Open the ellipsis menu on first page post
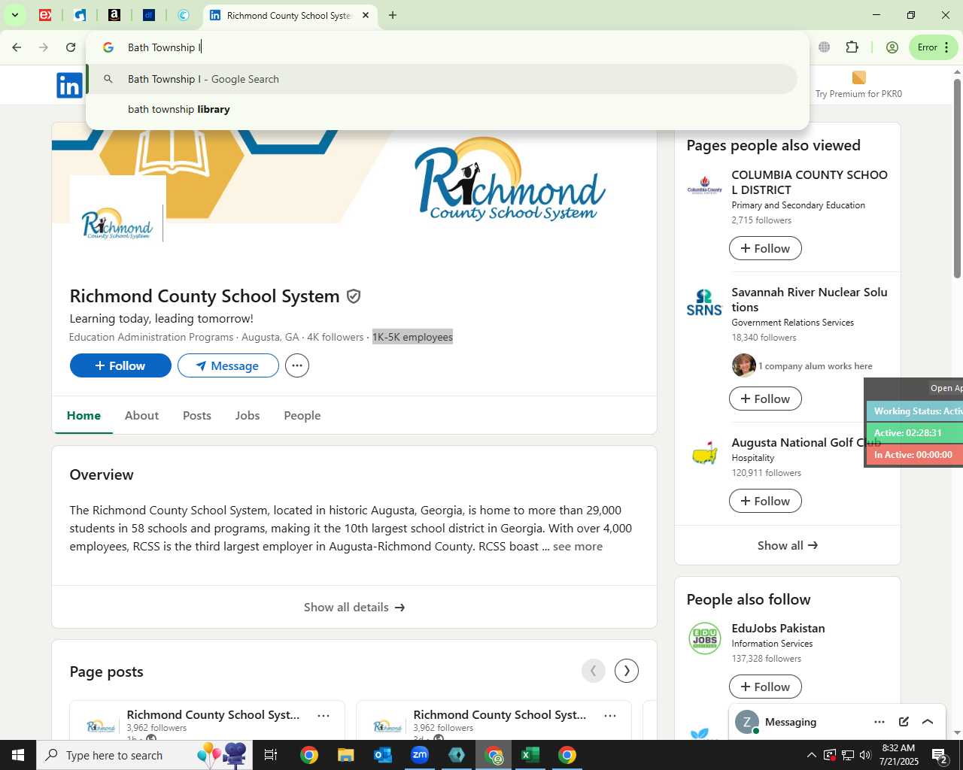The image size is (963, 770). tap(324, 715)
